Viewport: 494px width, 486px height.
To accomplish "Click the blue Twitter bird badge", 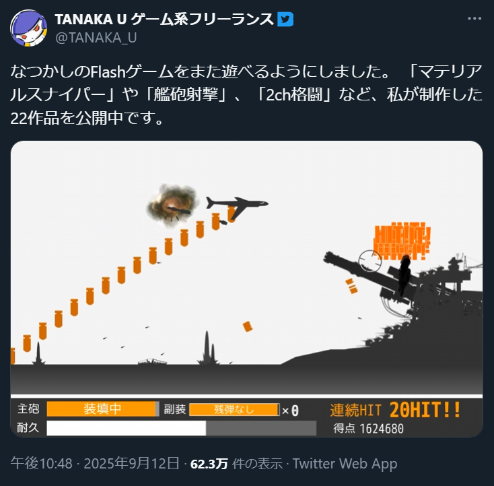I will tap(285, 20).
